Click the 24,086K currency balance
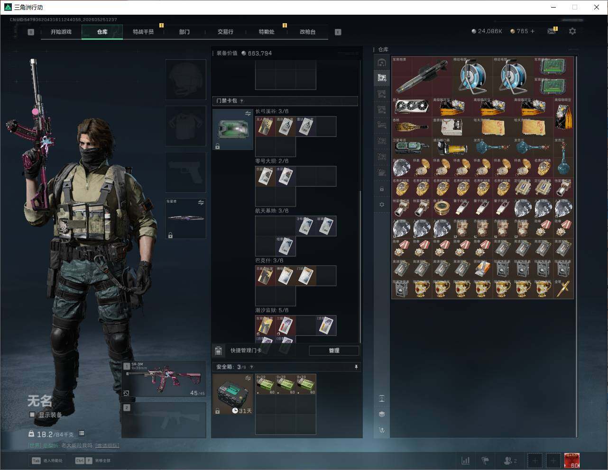Viewport: 608px width, 470px height. (x=487, y=31)
